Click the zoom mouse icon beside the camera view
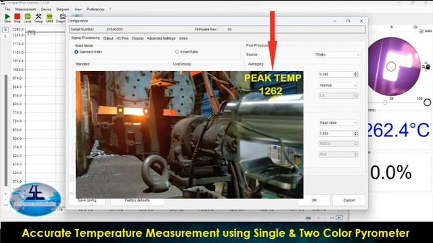This screenshot has width=433, height=243. click(426, 66)
